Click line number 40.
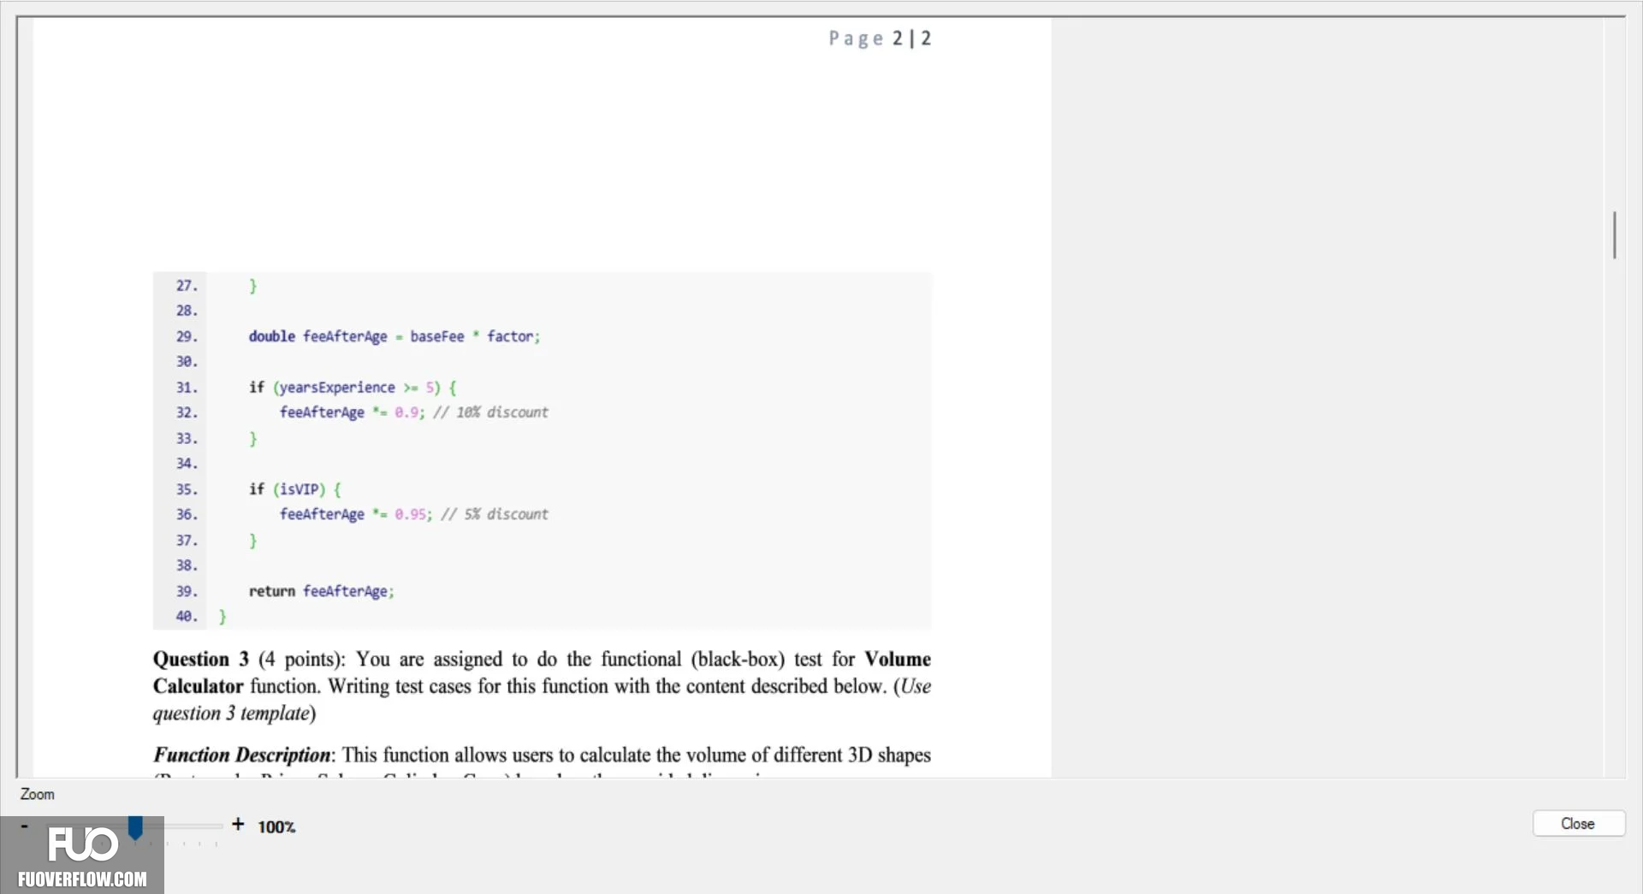The height and width of the screenshot is (894, 1643). [x=187, y=616]
